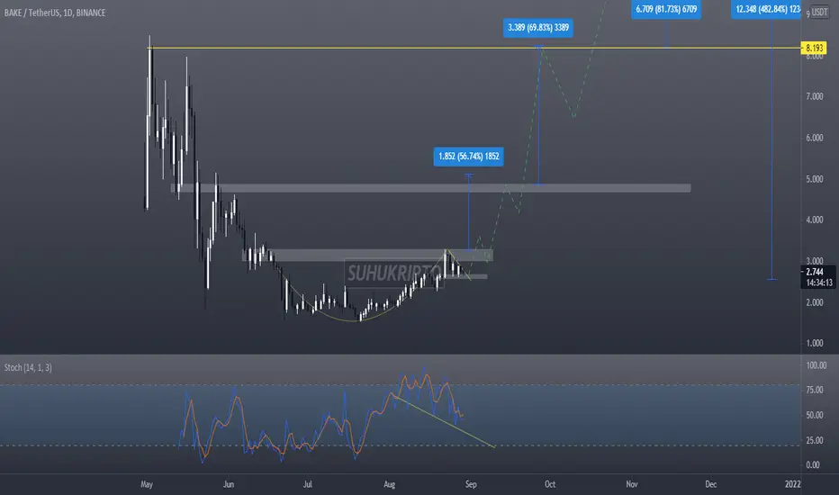The height and width of the screenshot is (495, 839).
Task: Click the 7.000 price scale value
Action: click(x=815, y=96)
